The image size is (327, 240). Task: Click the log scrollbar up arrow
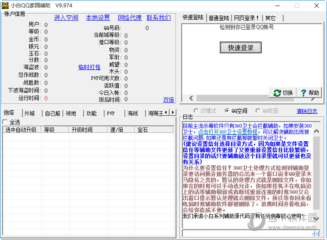pos(316,131)
